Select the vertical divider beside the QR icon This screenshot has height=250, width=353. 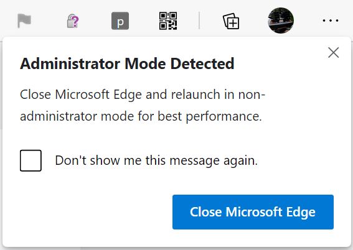199,21
